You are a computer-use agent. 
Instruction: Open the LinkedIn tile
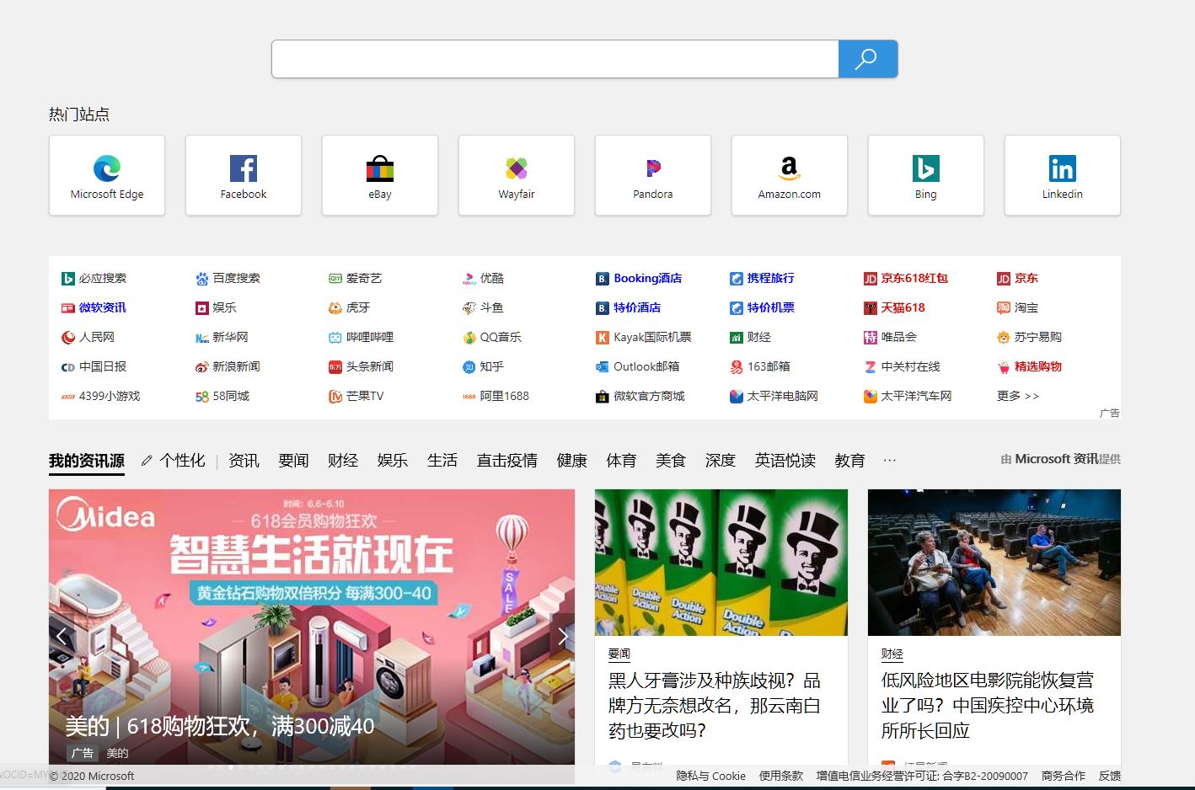(1063, 175)
